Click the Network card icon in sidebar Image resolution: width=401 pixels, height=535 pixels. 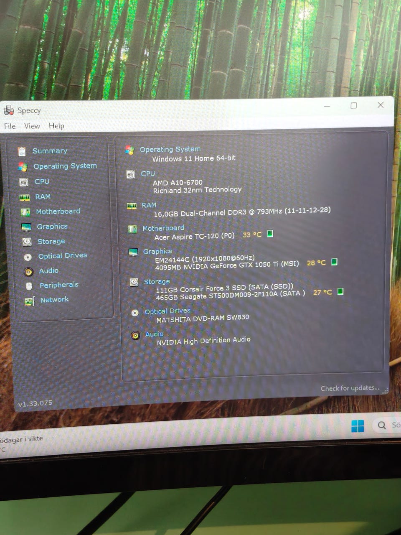coord(29,301)
